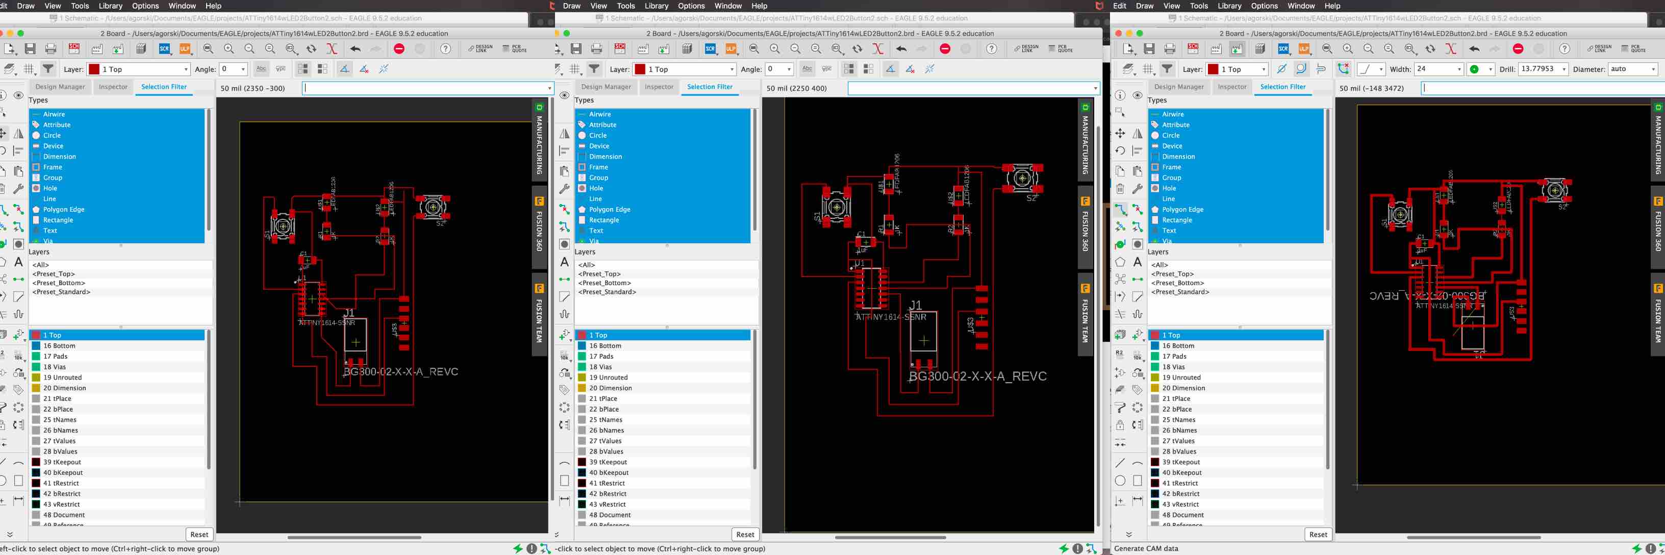Viewport: 1665px width, 555px height.
Task: Select Delete trash tool in right window
Action: (x=1120, y=189)
